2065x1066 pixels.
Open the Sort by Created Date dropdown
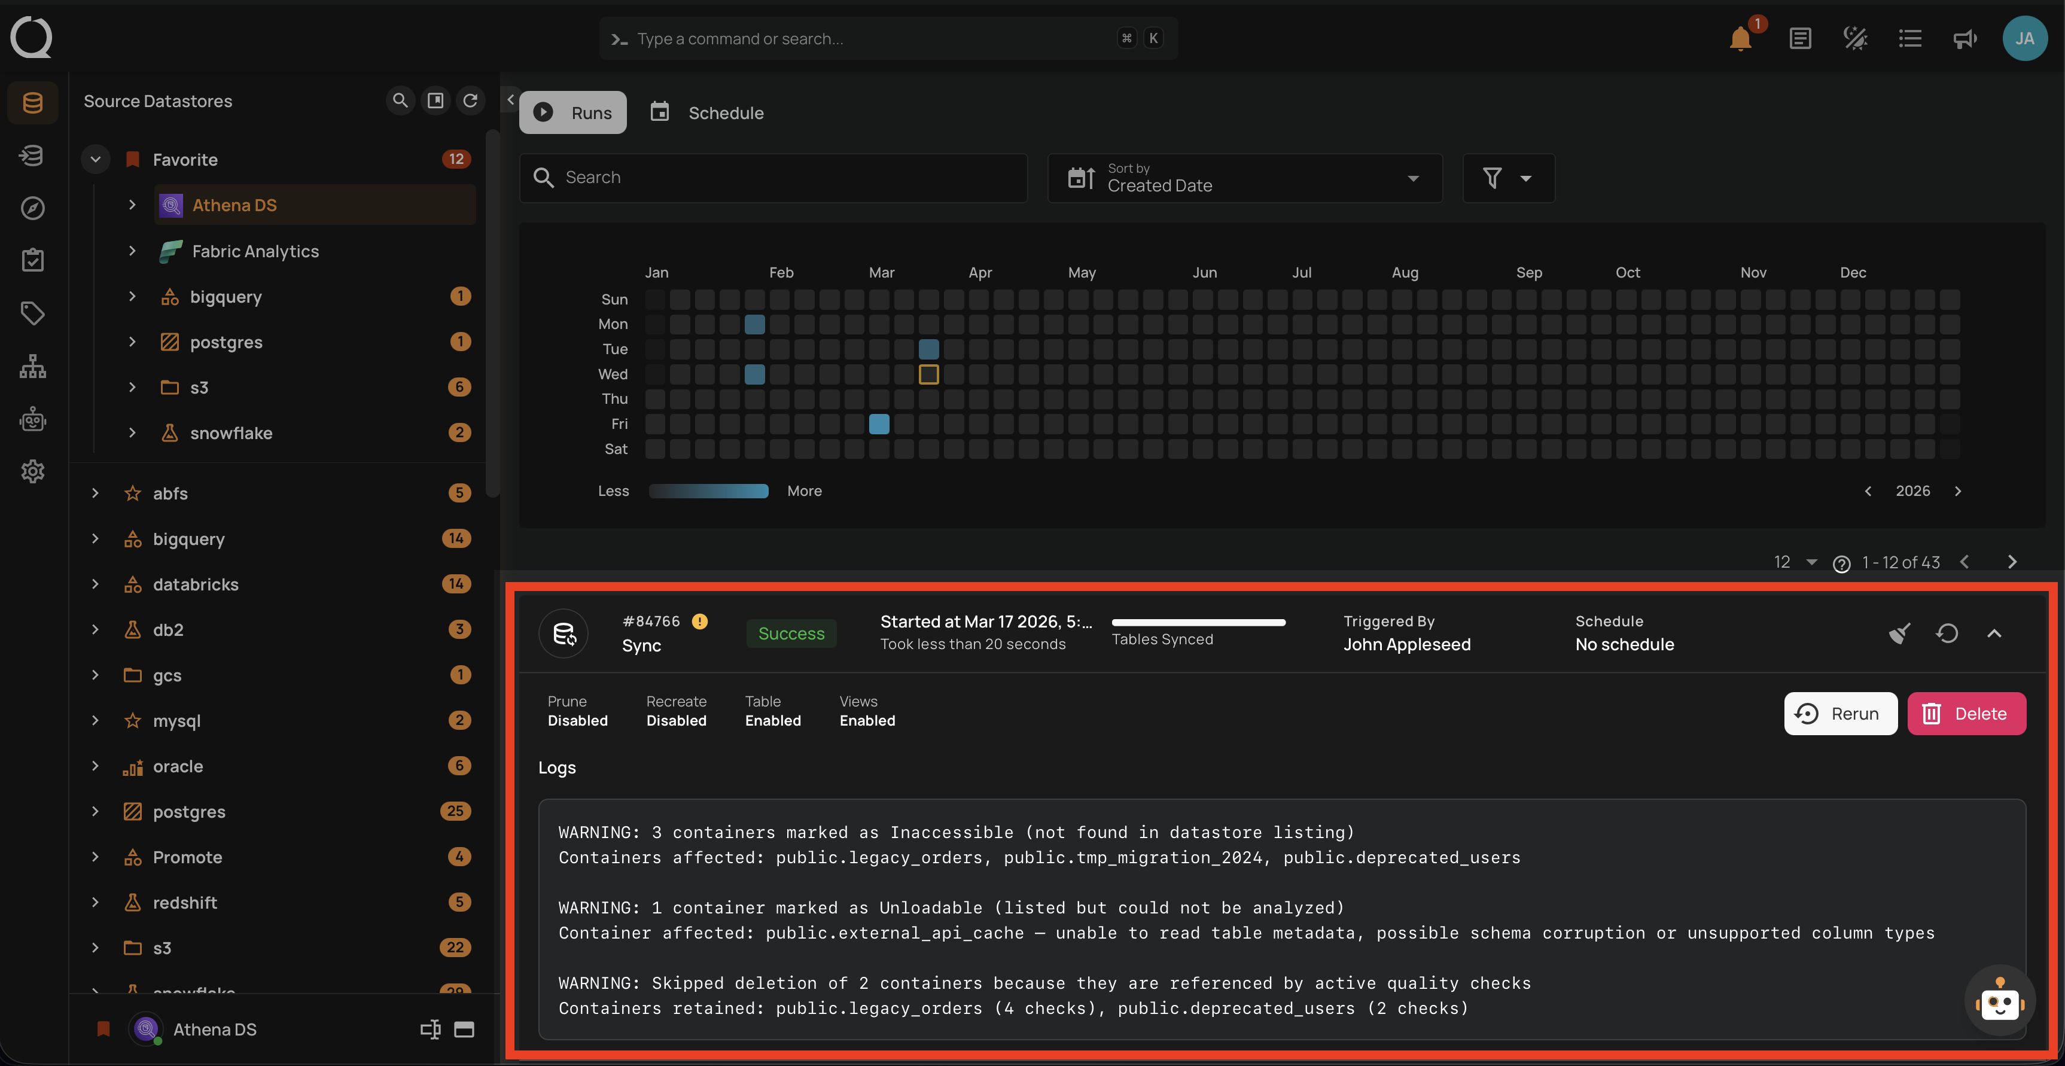[x=1245, y=178]
